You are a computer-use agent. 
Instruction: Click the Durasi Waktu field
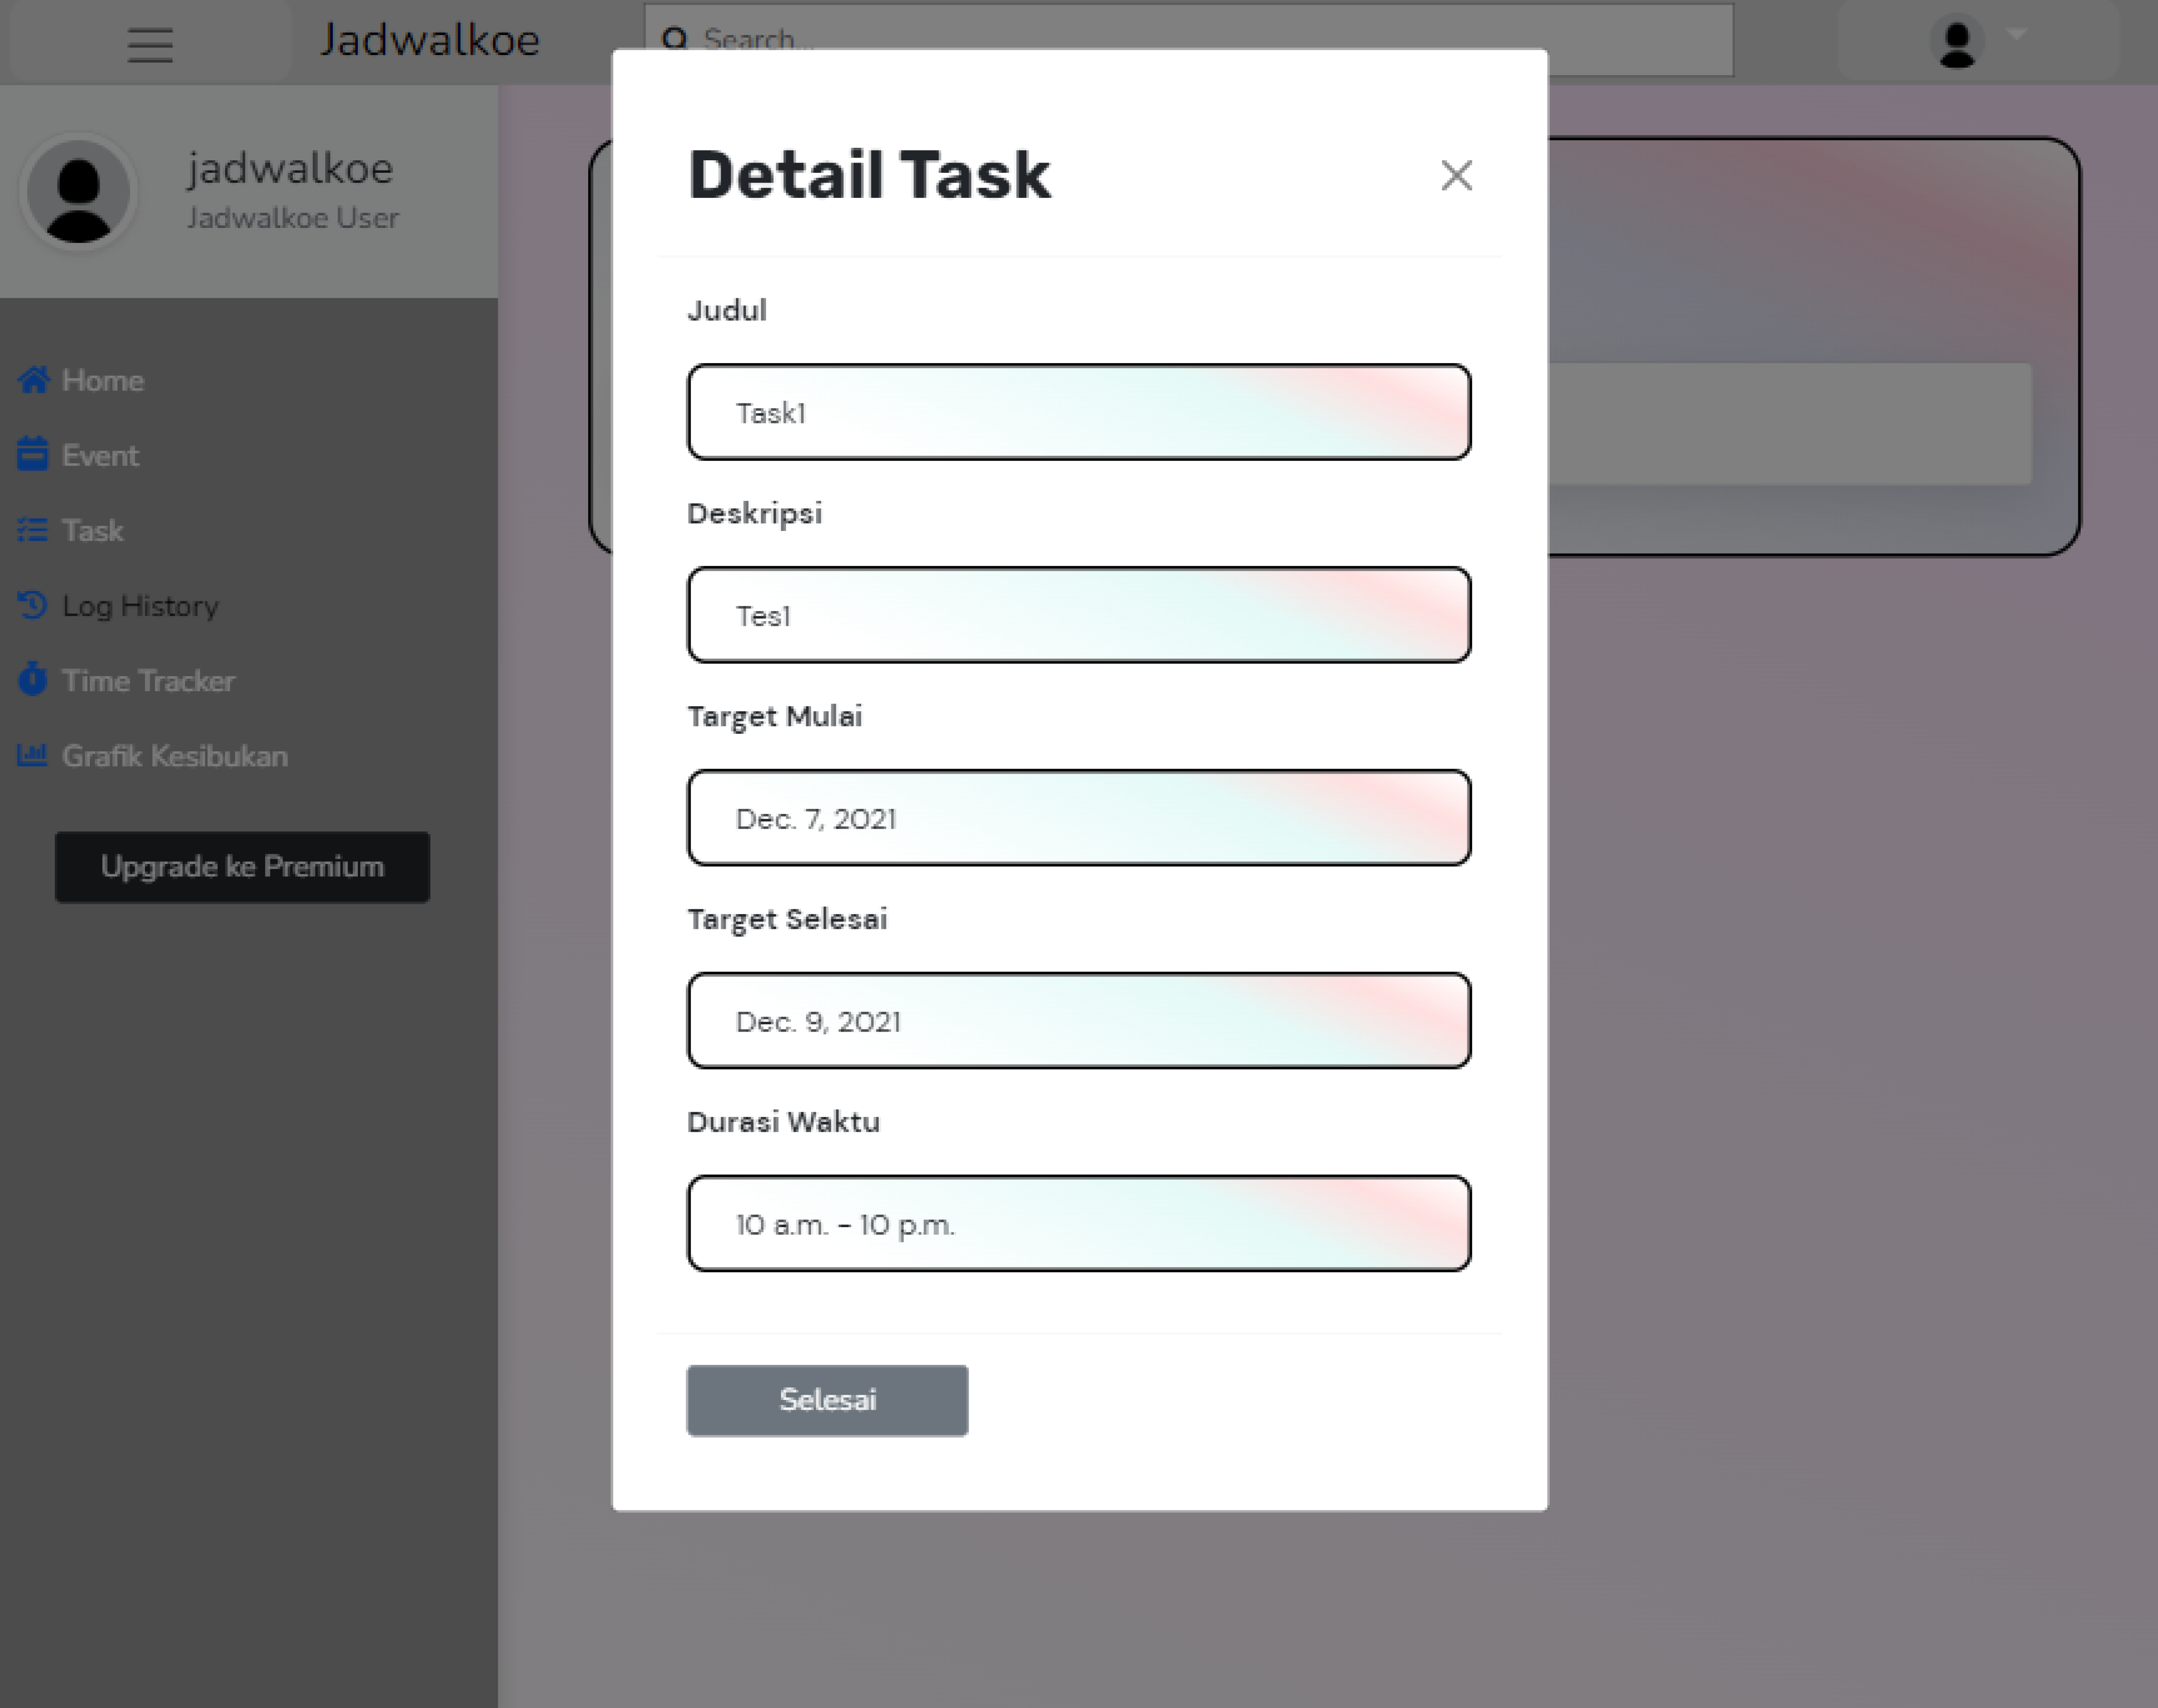click(x=1079, y=1224)
